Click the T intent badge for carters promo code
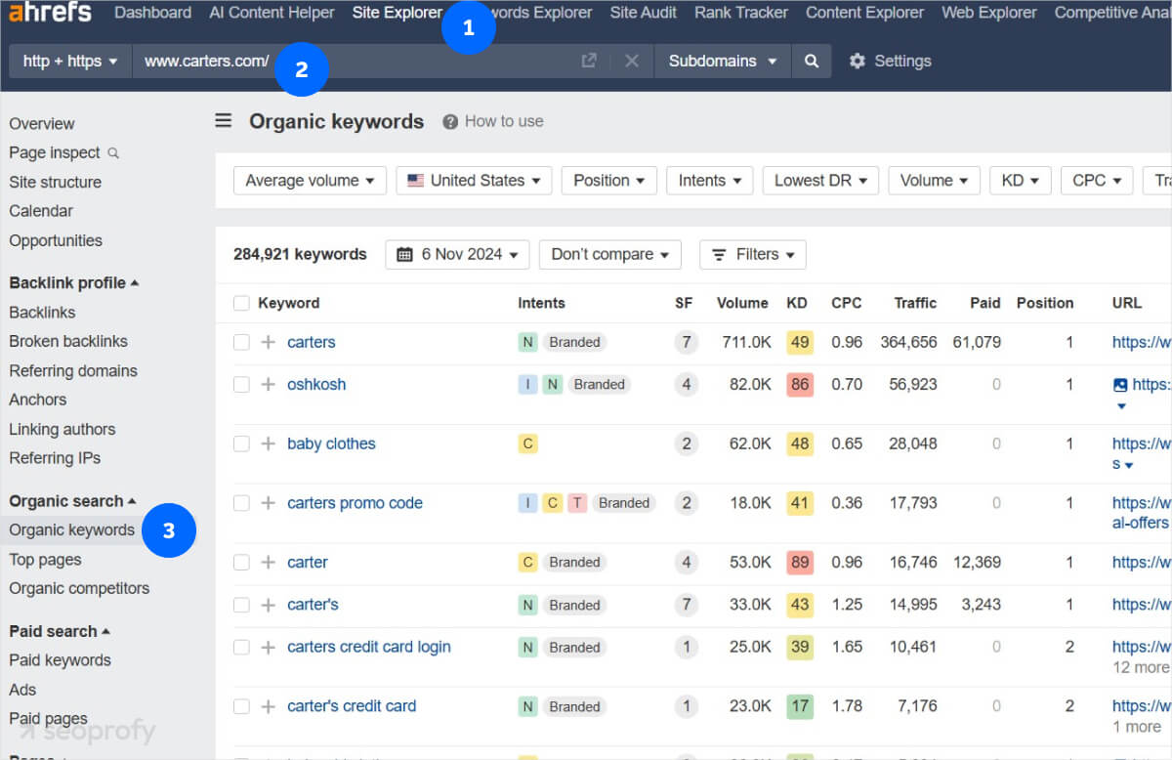The width and height of the screenshot is (1172, 760). click(x=577, y=503)
